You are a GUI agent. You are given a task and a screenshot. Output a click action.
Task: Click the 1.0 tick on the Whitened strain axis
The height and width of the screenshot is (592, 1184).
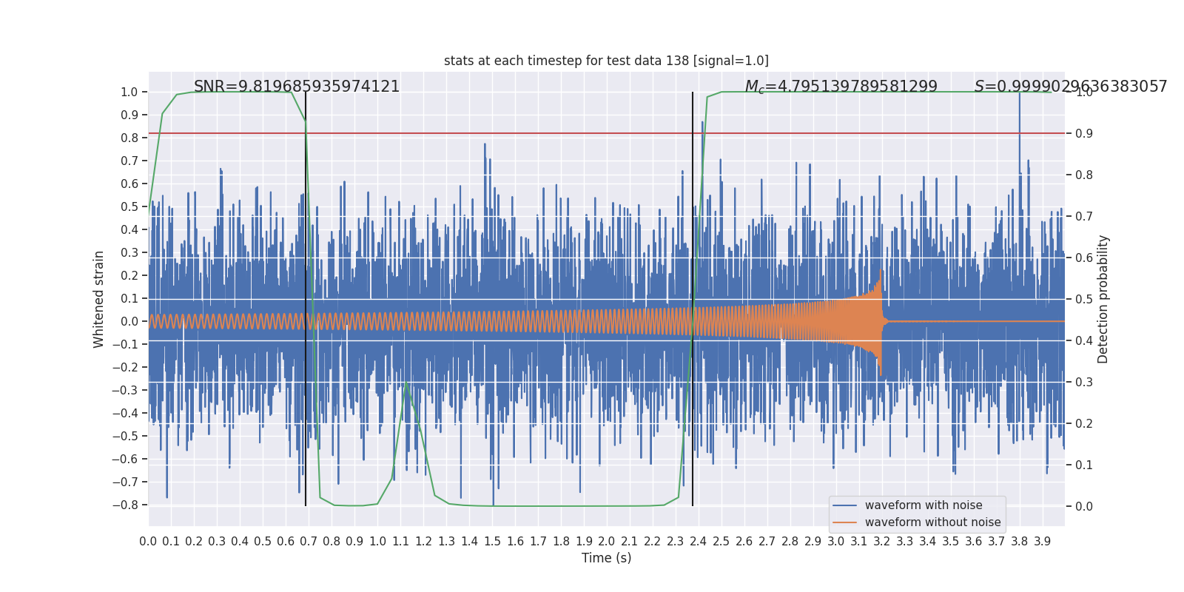[129, 92]
